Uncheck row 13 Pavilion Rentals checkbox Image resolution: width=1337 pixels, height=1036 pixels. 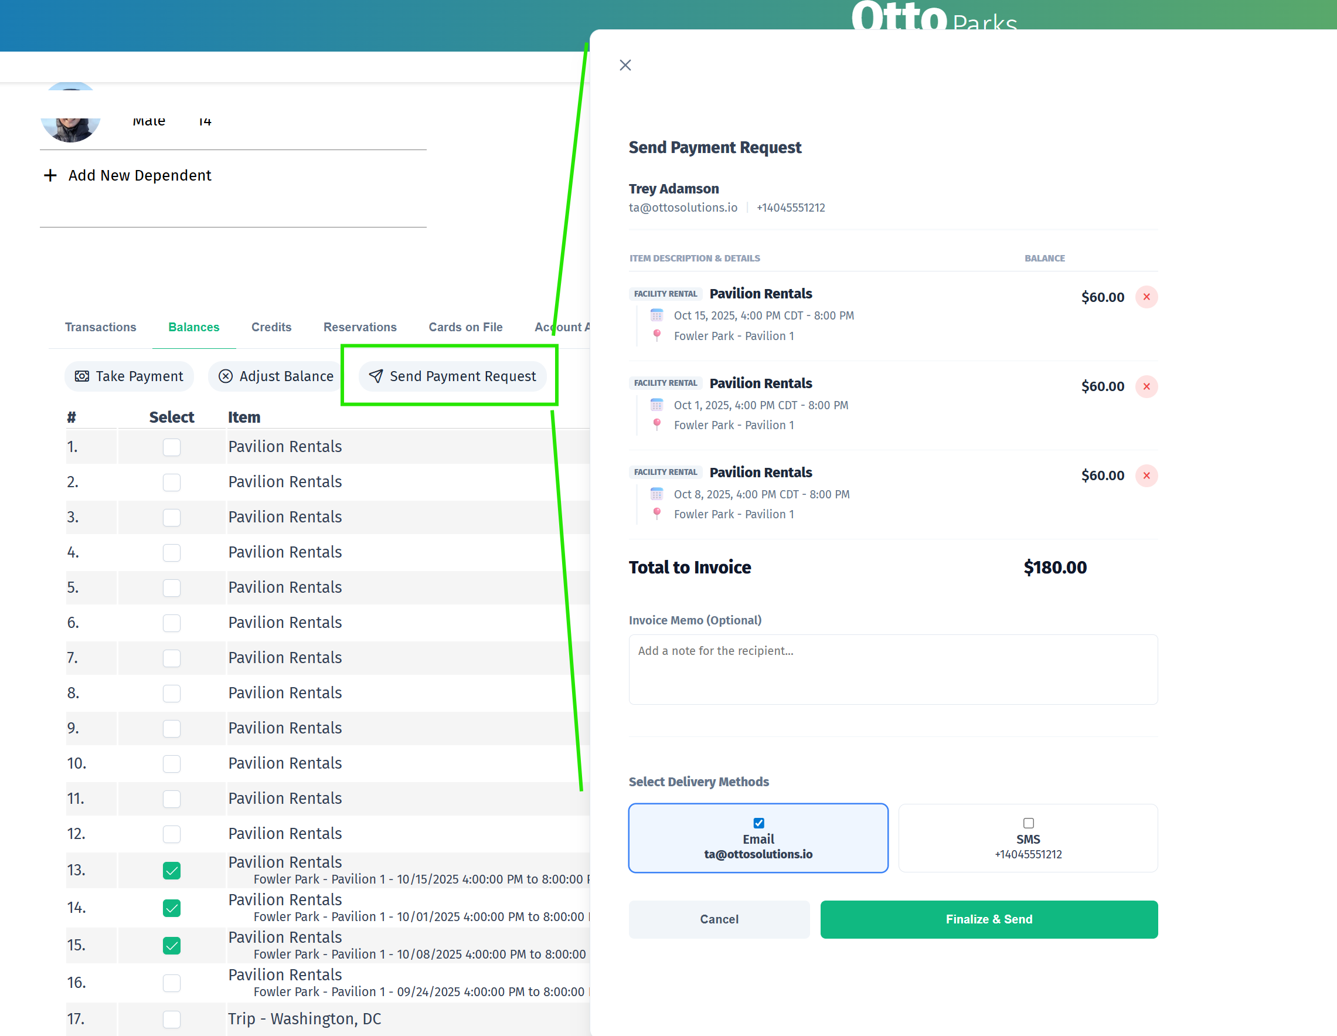coord(171,870)
